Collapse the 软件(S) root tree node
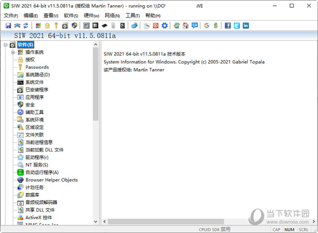Screen dimensions: 318x233 5,45
